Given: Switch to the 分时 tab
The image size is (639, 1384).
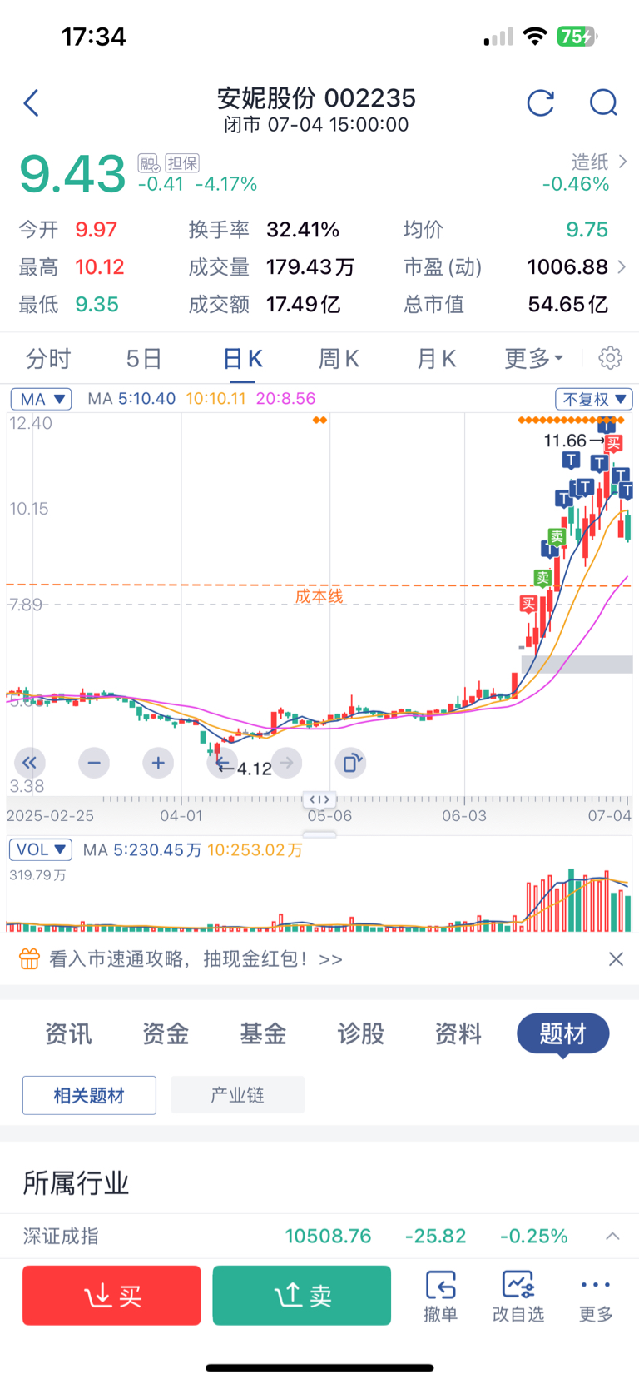Looking at the screenshot, I should [x=48, y=359].
